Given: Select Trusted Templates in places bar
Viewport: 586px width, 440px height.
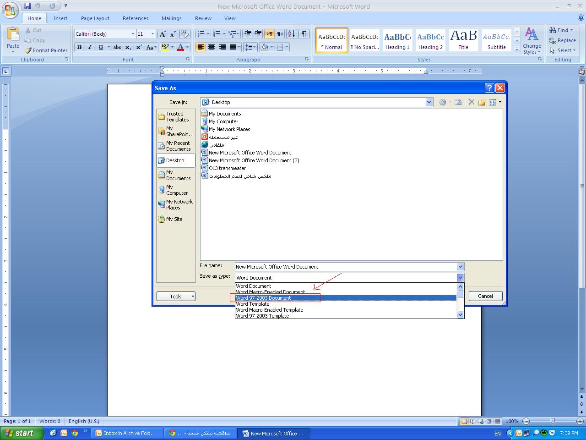Looking at the screenshot, I should [x=176, y=116].
